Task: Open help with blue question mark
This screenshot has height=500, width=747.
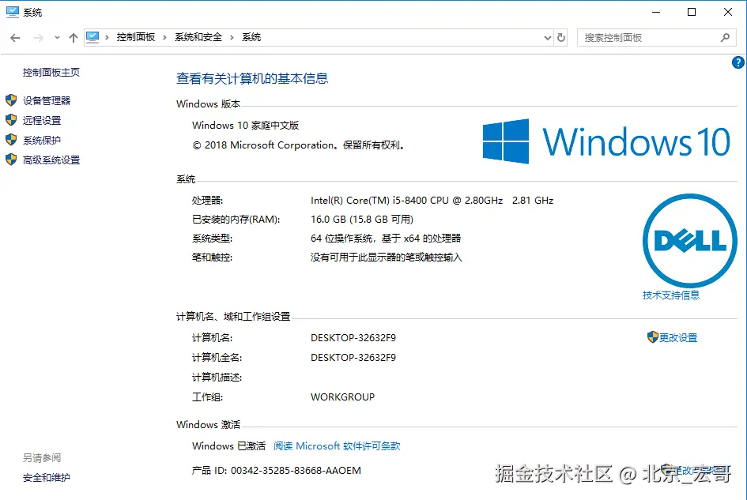Action: [x=738, y=62]
